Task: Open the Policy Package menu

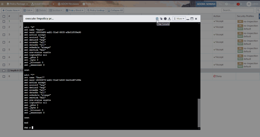Action: pos(17,4)
